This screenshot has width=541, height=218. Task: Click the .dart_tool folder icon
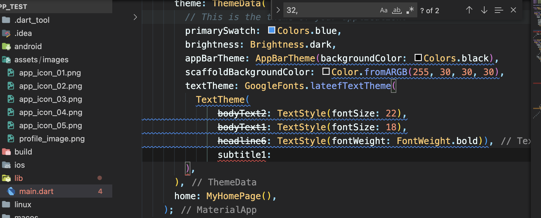tap(6, 20)
